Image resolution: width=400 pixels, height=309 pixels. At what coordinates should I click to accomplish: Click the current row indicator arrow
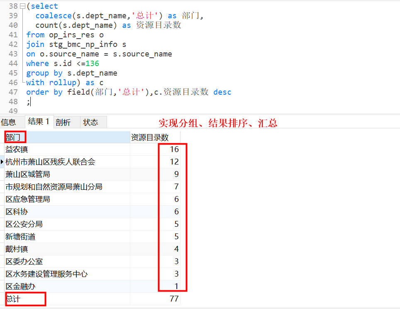point(2,162)
